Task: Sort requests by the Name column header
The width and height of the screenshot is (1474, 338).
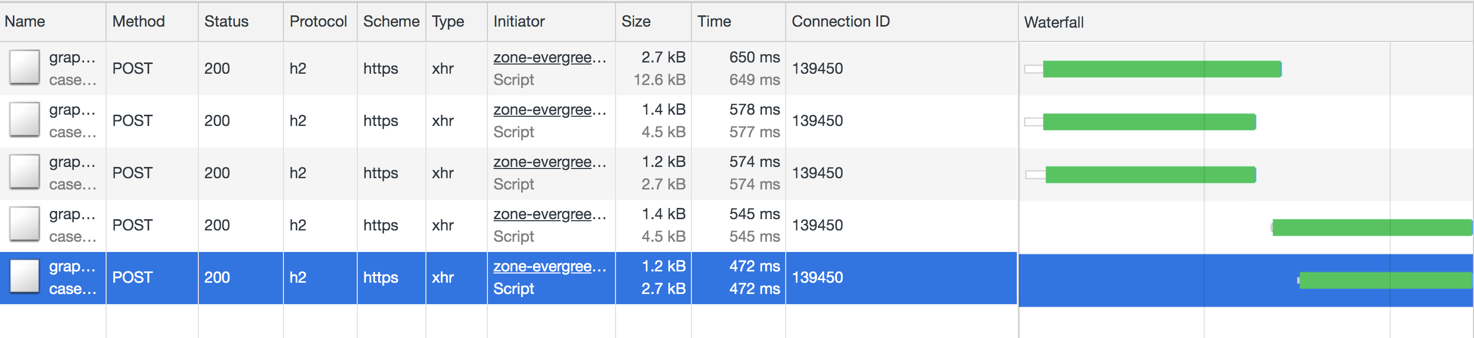Action: pyautogui.click(x=25, y=22)
